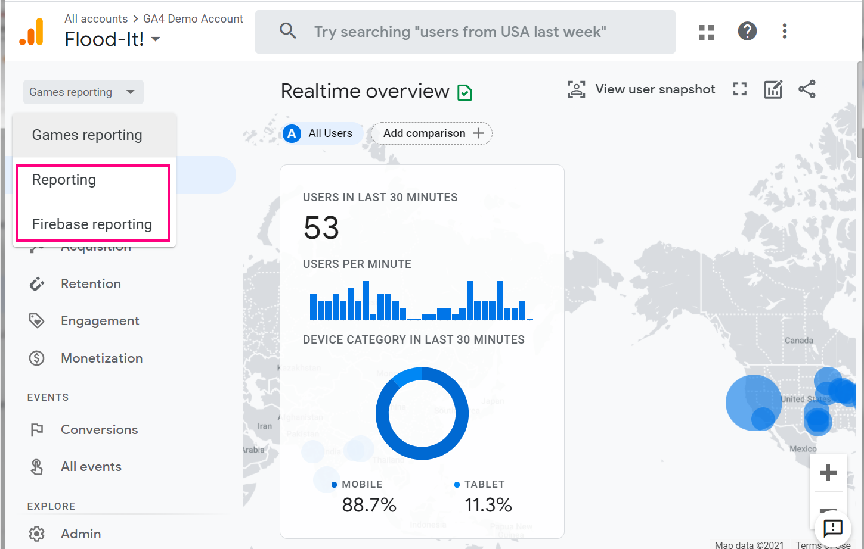Image resolution: width=864 pixels, height=549 pixels.
Task: Click View user snapshot
Action: click(642, 89)
